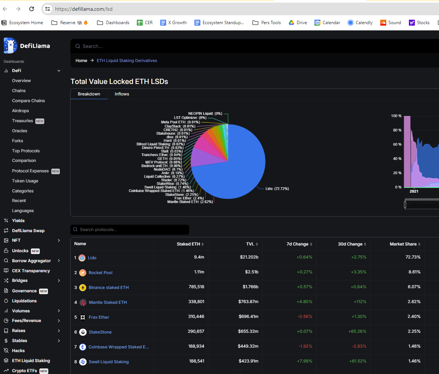Expand the Stables sidebar section
The width and height of the screenshot is (439, 374).
(59, 341)
